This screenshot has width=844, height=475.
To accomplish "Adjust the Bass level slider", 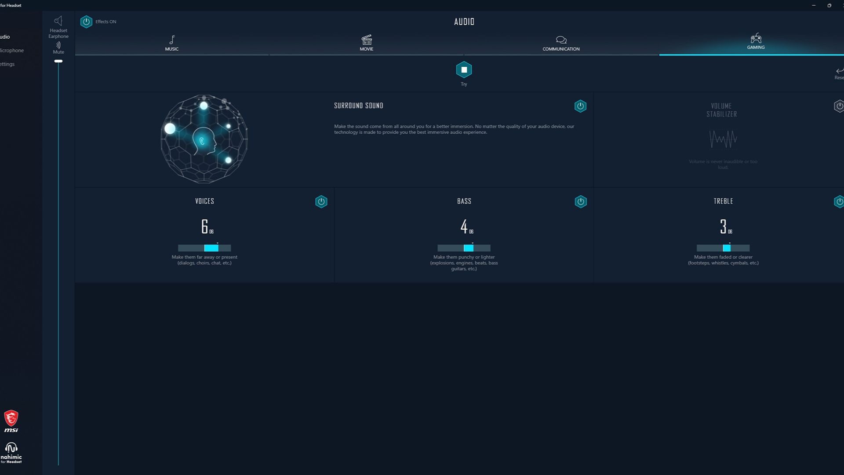I will tap(464, 248).
